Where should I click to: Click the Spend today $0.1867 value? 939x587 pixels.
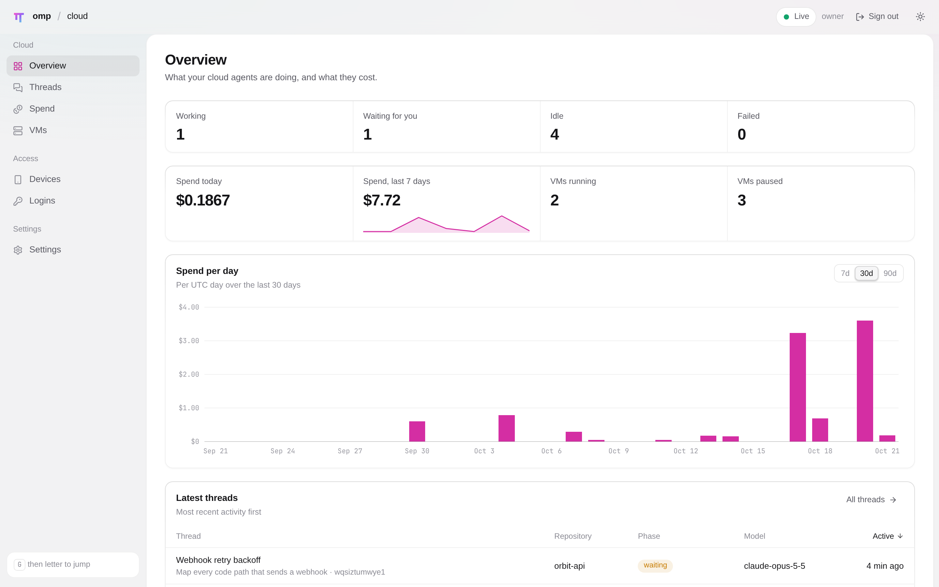click(202, 200)
